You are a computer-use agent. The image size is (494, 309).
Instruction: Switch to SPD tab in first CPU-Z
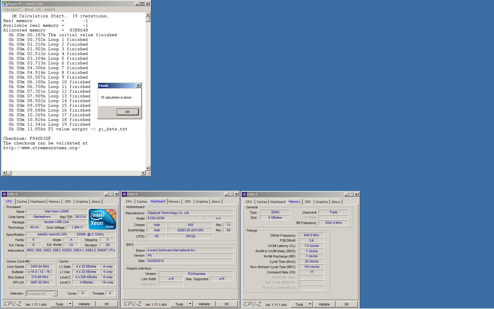(68, 202)
